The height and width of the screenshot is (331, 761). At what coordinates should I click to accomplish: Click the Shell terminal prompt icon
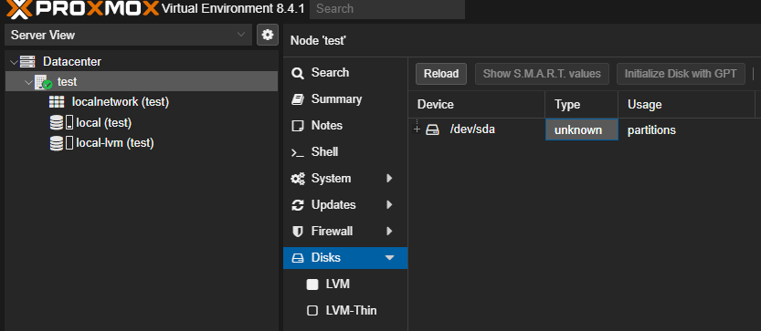click(x=297, y=152)
